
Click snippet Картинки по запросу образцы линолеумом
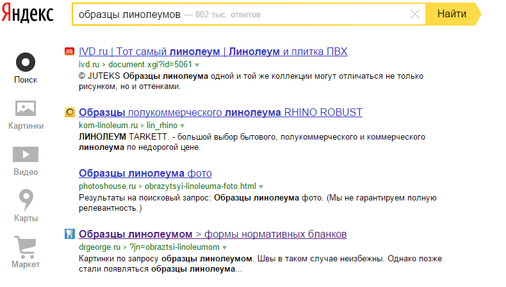pos(261,264)
